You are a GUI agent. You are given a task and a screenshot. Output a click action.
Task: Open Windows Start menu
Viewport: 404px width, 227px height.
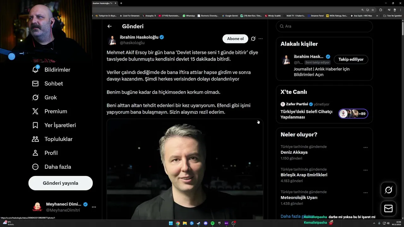point(171,223)
